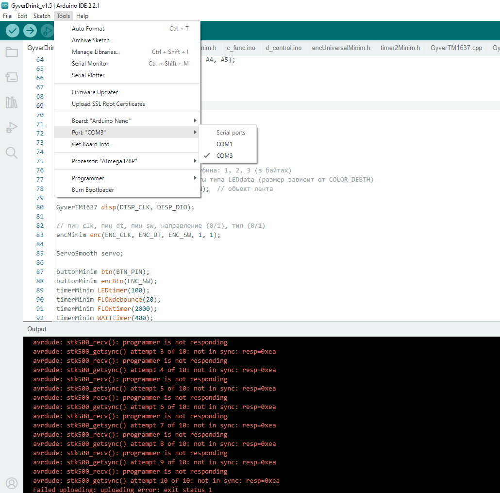Select COM1 serial port

click(x=224, y=144)
